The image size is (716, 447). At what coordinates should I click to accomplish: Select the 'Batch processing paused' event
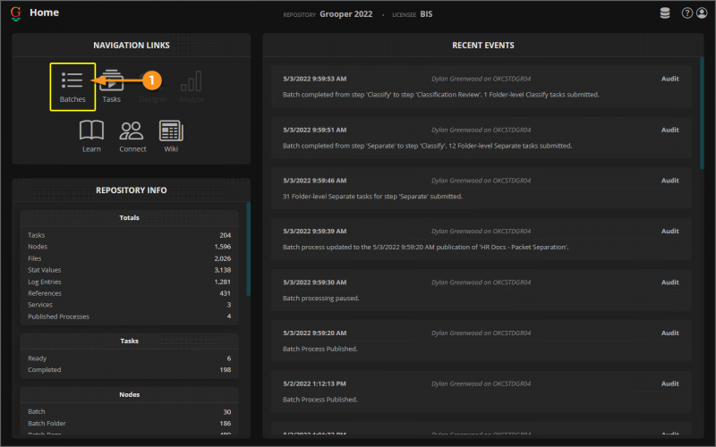(x=481, y=290)
